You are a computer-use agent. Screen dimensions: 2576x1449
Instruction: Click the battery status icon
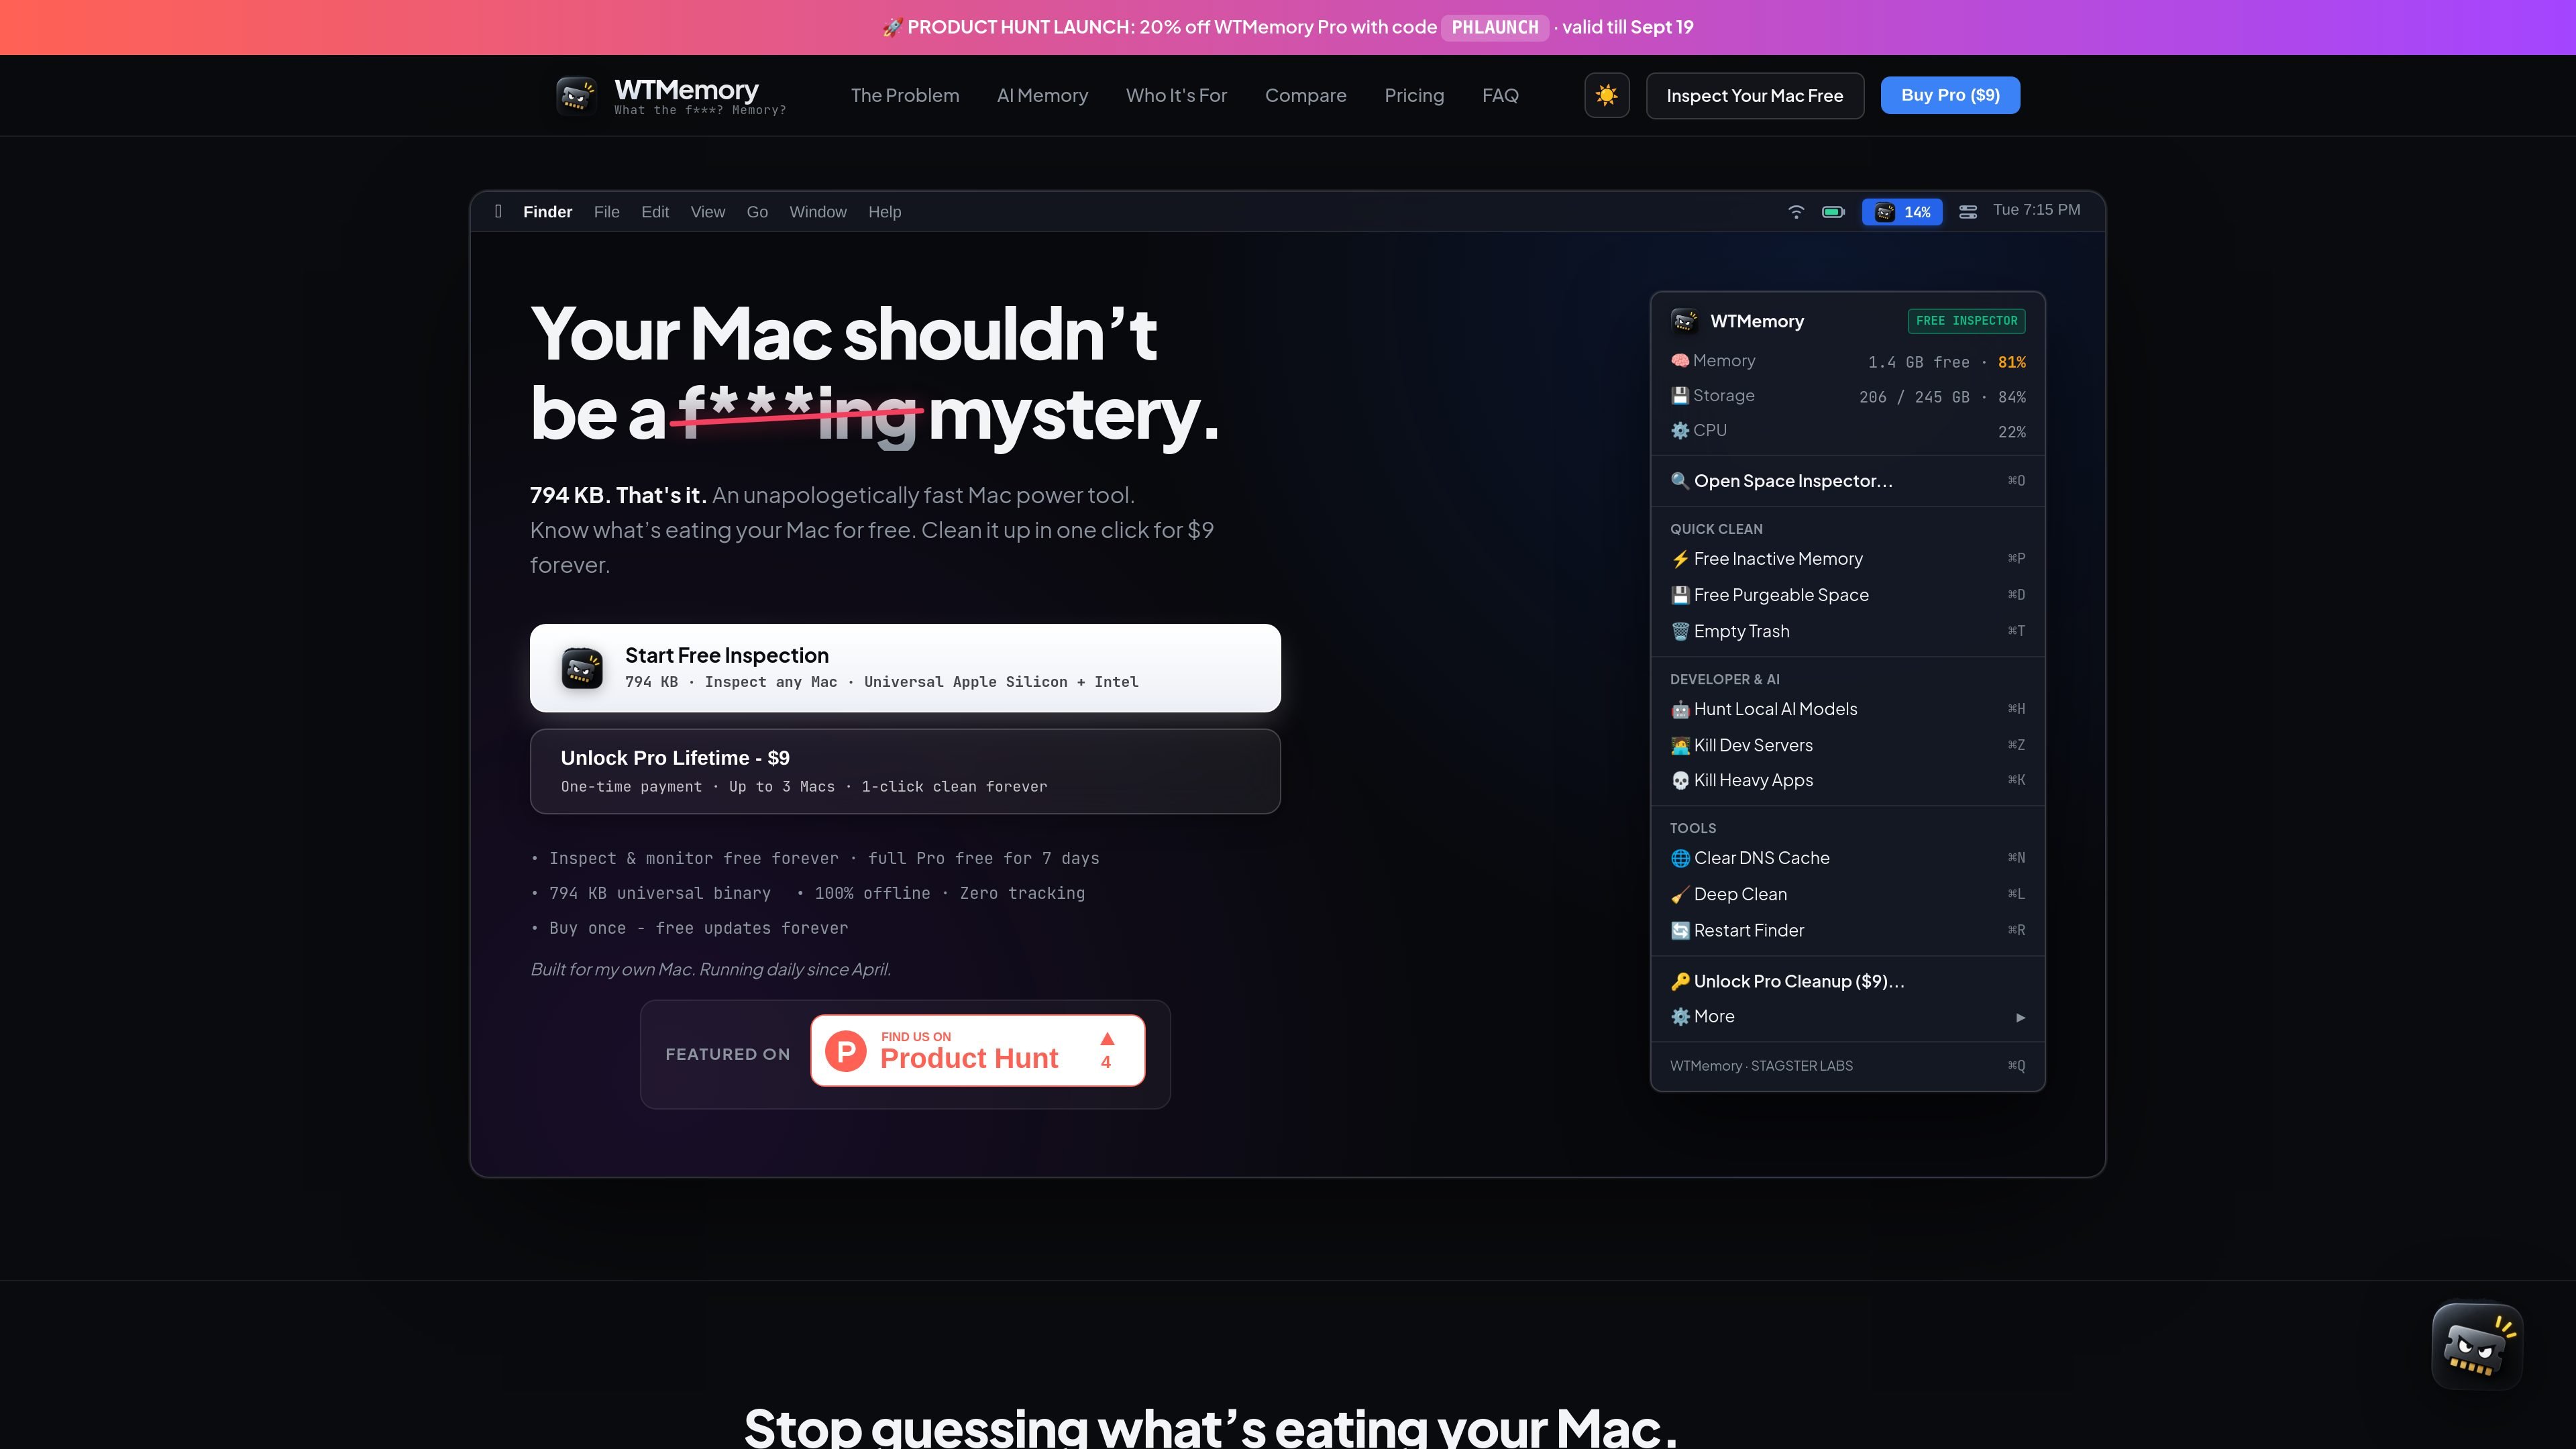1833,211
